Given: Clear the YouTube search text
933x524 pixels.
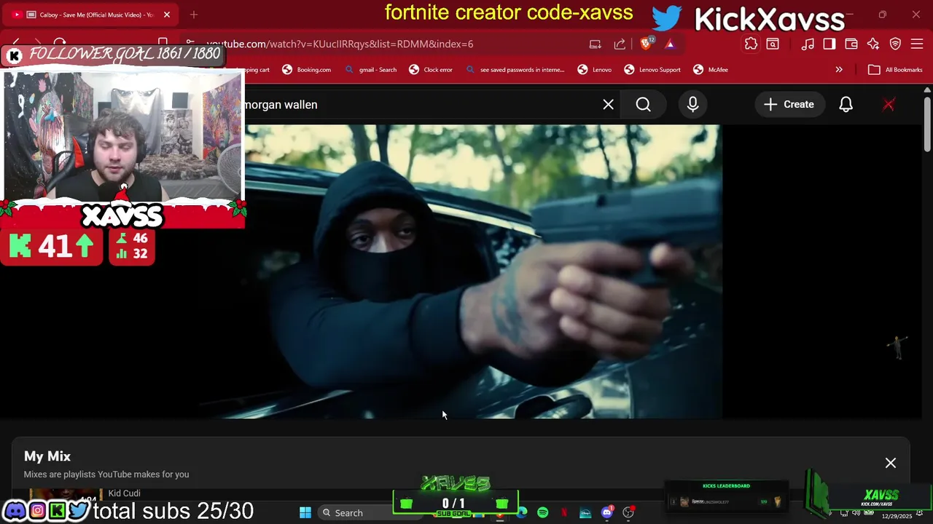Looking at the screenshot, I should (608, 105).
